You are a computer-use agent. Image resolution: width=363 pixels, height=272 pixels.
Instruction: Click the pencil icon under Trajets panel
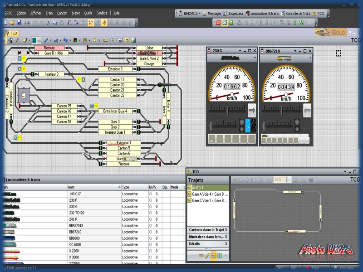point(207,256)
